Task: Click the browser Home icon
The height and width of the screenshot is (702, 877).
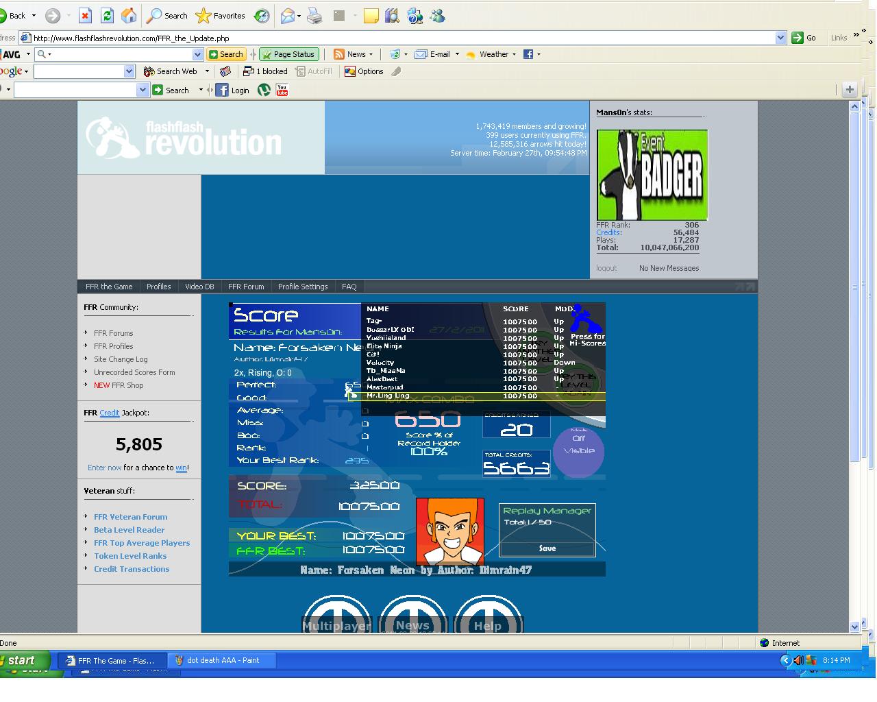Action: click(128, 15)
